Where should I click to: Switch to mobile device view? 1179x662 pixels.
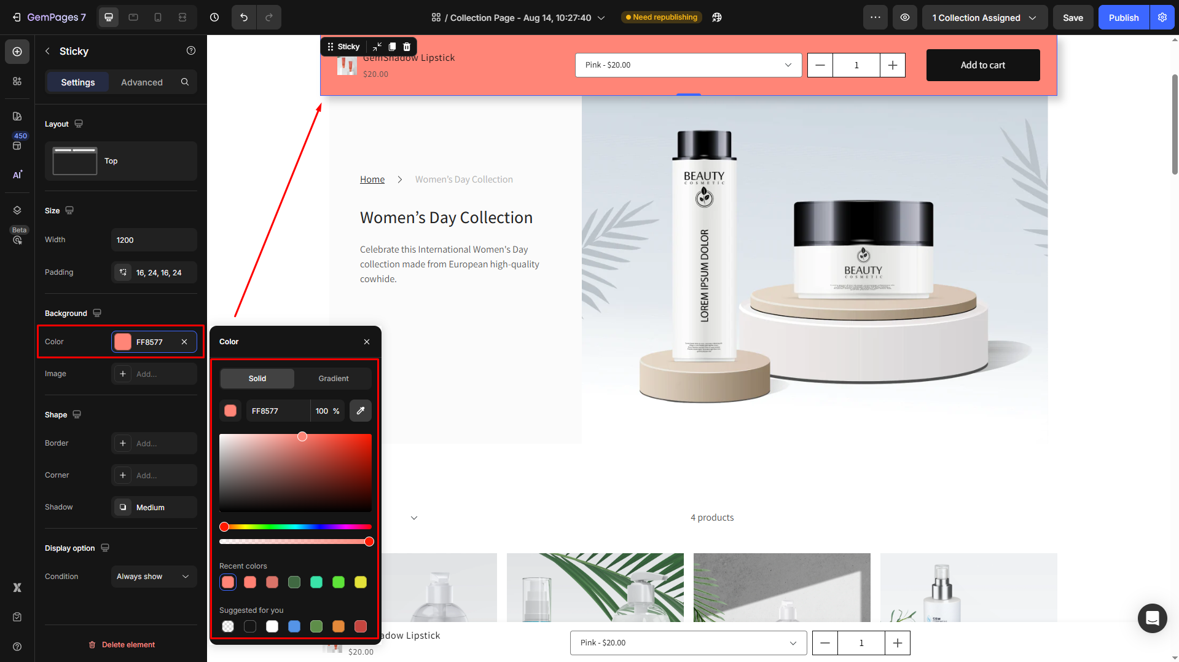[x=158, y=17]
